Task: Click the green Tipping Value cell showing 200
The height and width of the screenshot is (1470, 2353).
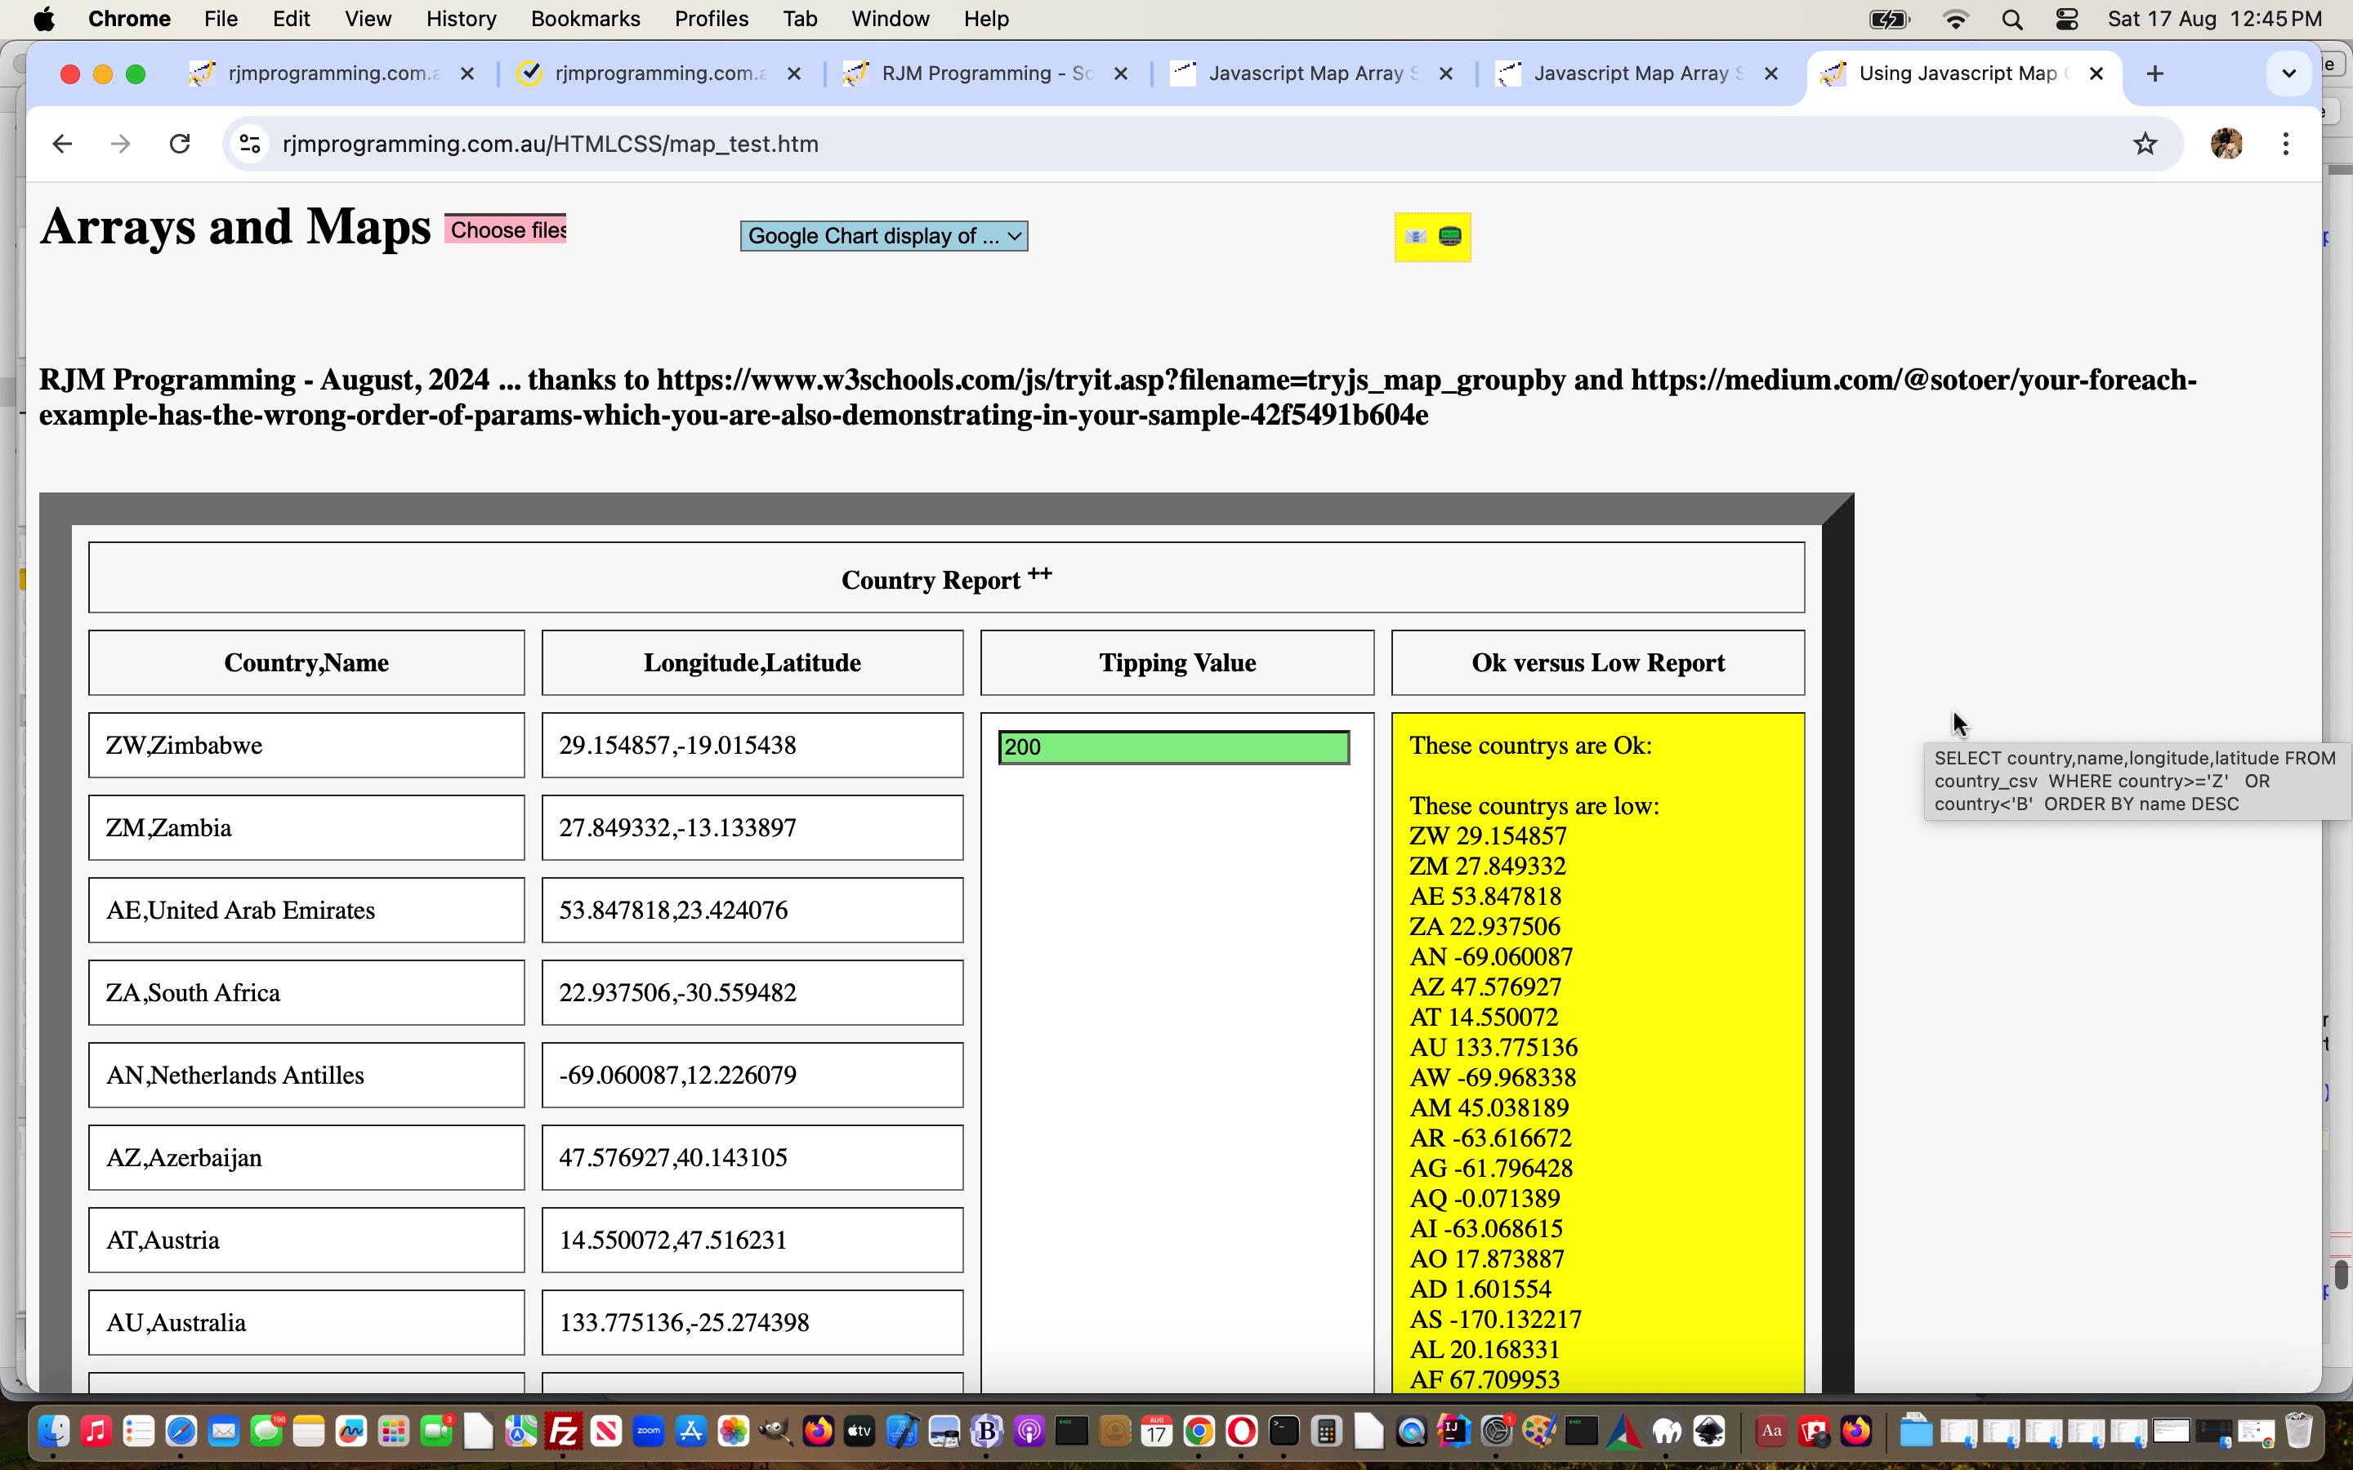Action: click(1174, 745)
